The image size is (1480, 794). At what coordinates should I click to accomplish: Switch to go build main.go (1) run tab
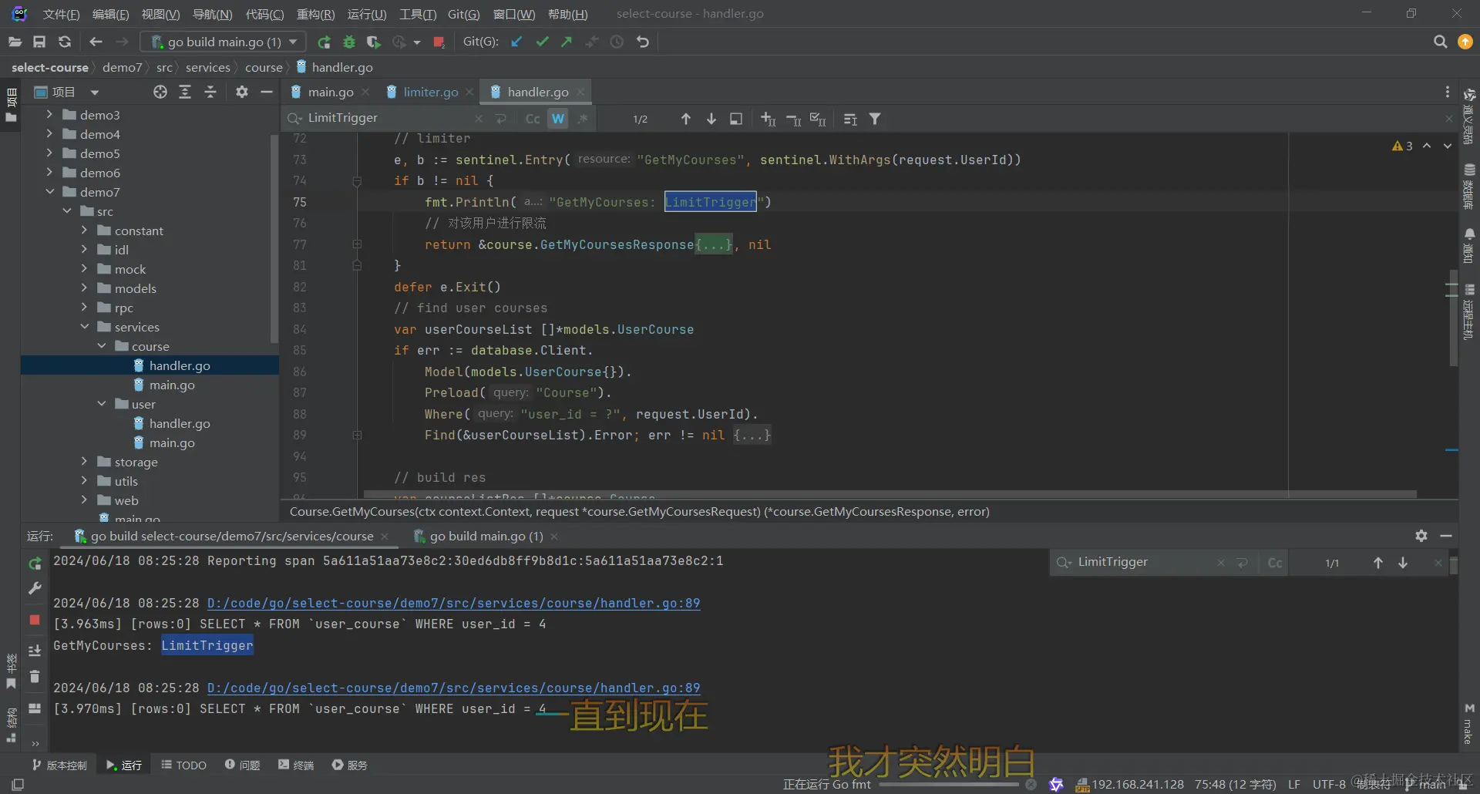coord(486,536)
